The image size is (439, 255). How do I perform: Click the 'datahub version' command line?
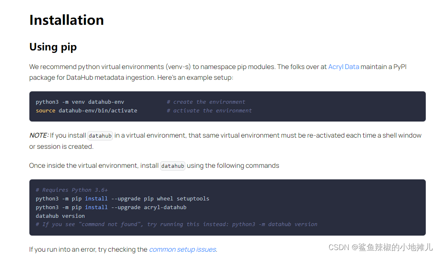(x=60, y=216)
